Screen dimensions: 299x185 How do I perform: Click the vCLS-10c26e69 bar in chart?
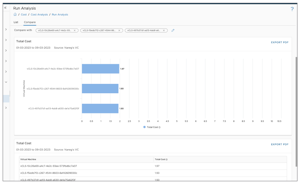pyautogui.click(x=100, y=69)
